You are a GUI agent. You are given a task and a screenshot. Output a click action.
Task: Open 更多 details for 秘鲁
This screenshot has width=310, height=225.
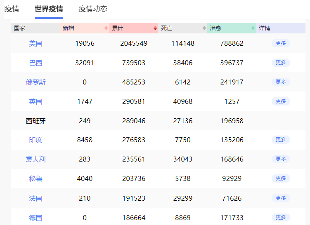pyautogui.click(x=281, y=178)
